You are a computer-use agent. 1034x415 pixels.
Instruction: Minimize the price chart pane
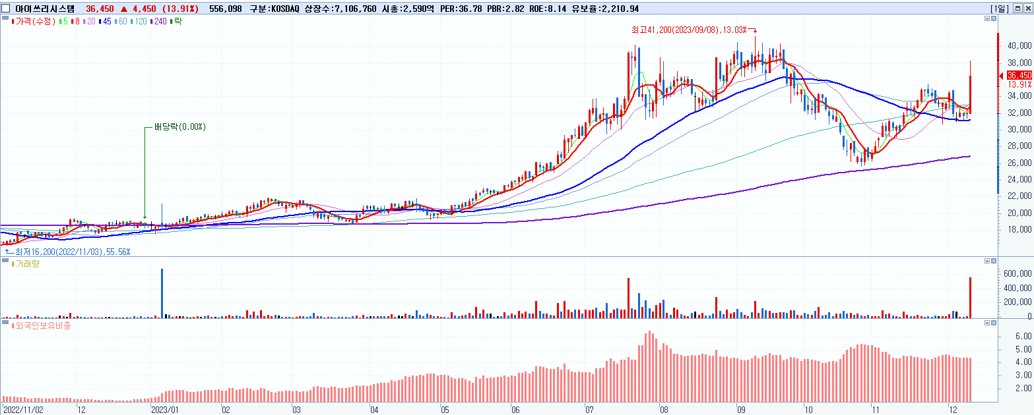(x=986, y=19)
